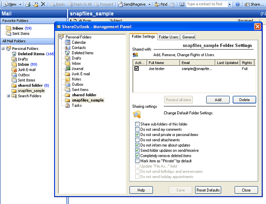Viewport: 266px width, 204px height.
Task: Click the 'Type a contact to find' field
Action: coord(207,4)
